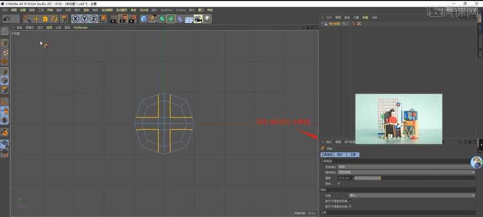Select the Rotate tool
Image resolution: width=483 pixels, height=217 pixels.
pyautogui.click(x=54, y=19)
